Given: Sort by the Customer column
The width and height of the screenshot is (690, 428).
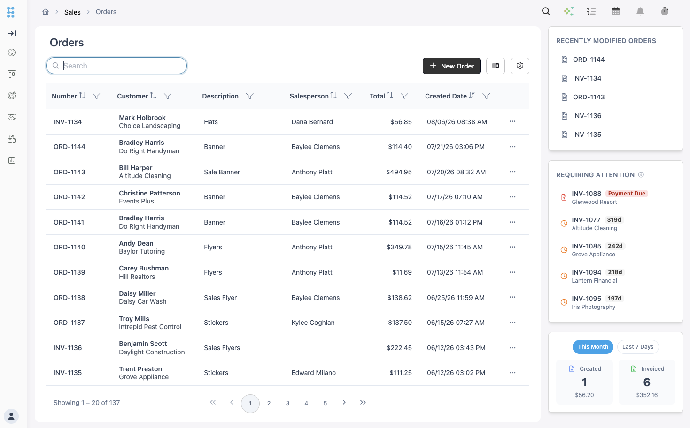Looking at the screenshot, I should coord(153,96).
